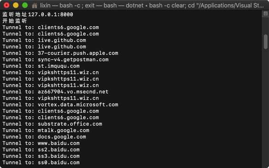
Task: Click the st.imququ.com tunnel line
Action: click(x=41, y=66)
